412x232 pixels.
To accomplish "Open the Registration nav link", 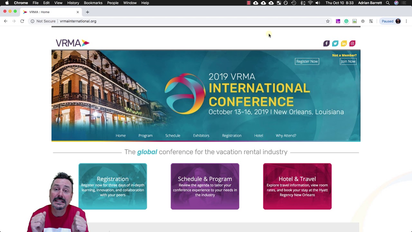I will coord(232,136).
